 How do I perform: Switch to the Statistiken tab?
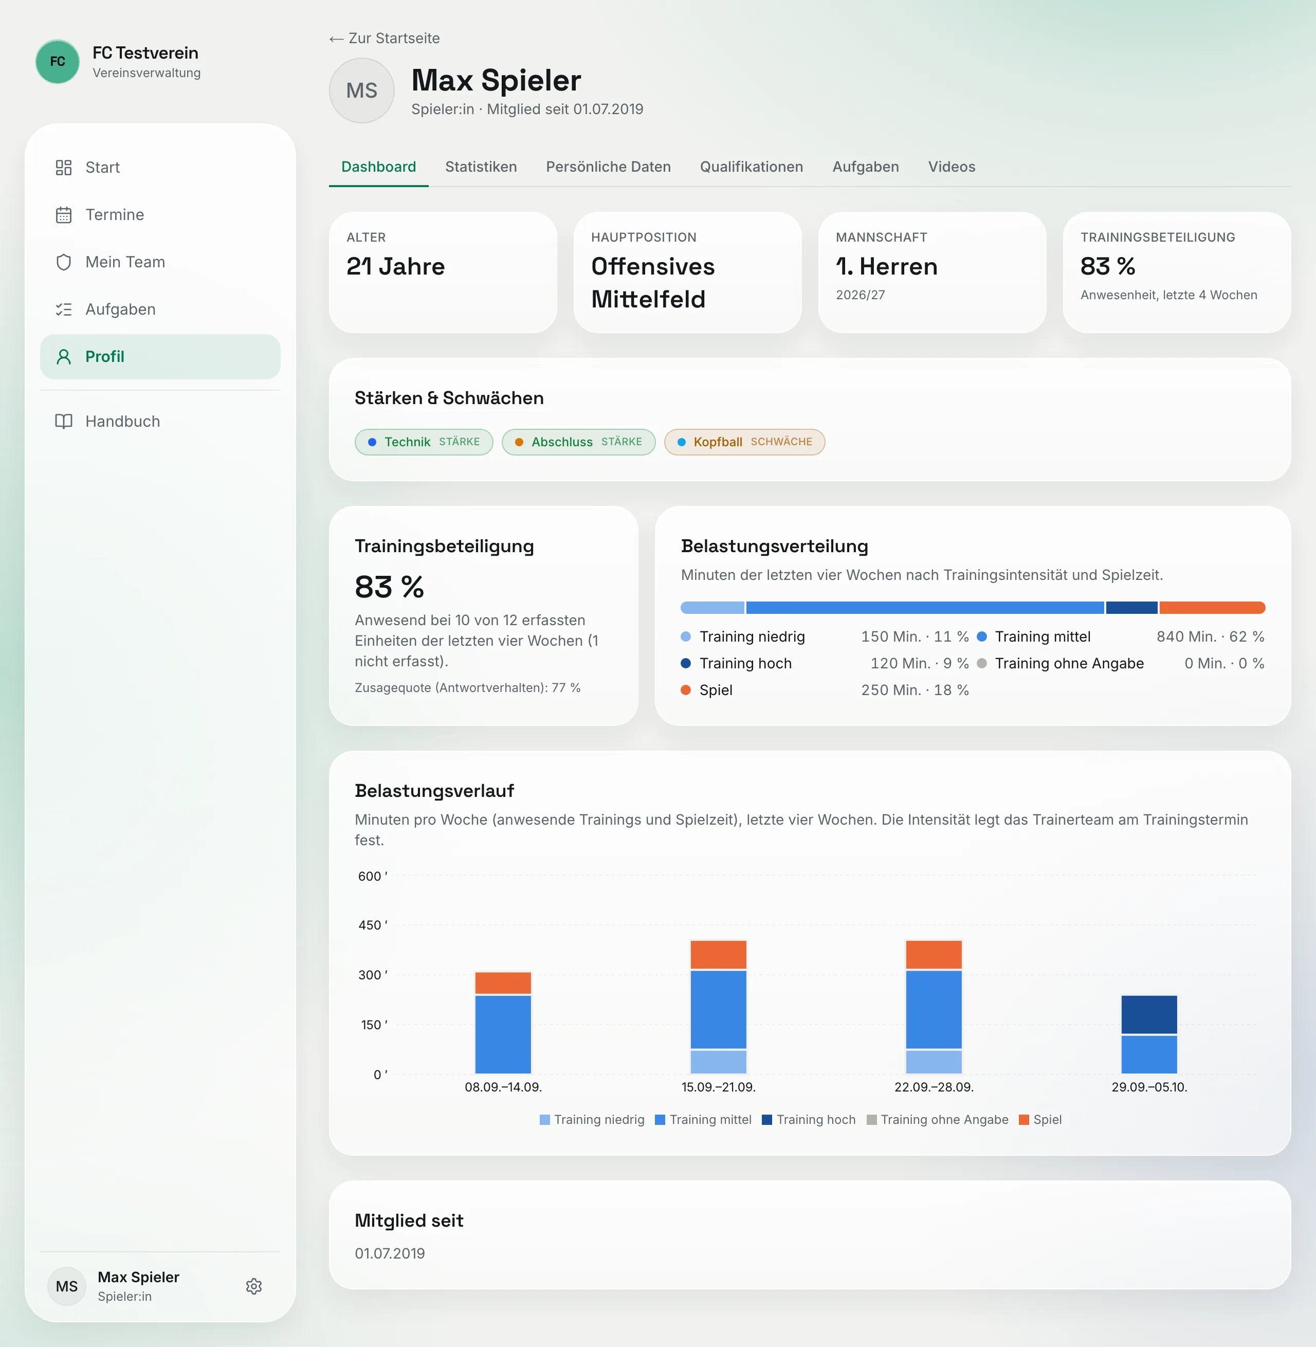tap(481, 167)
